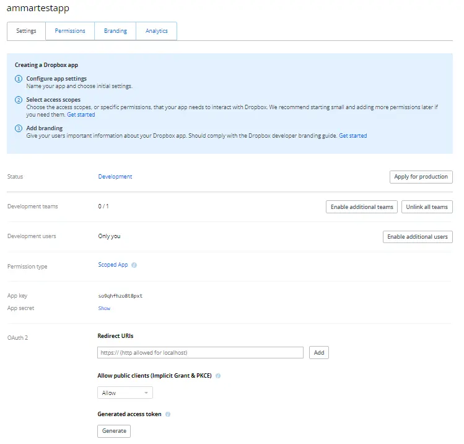Open the Scoped App link

[113, 265]
